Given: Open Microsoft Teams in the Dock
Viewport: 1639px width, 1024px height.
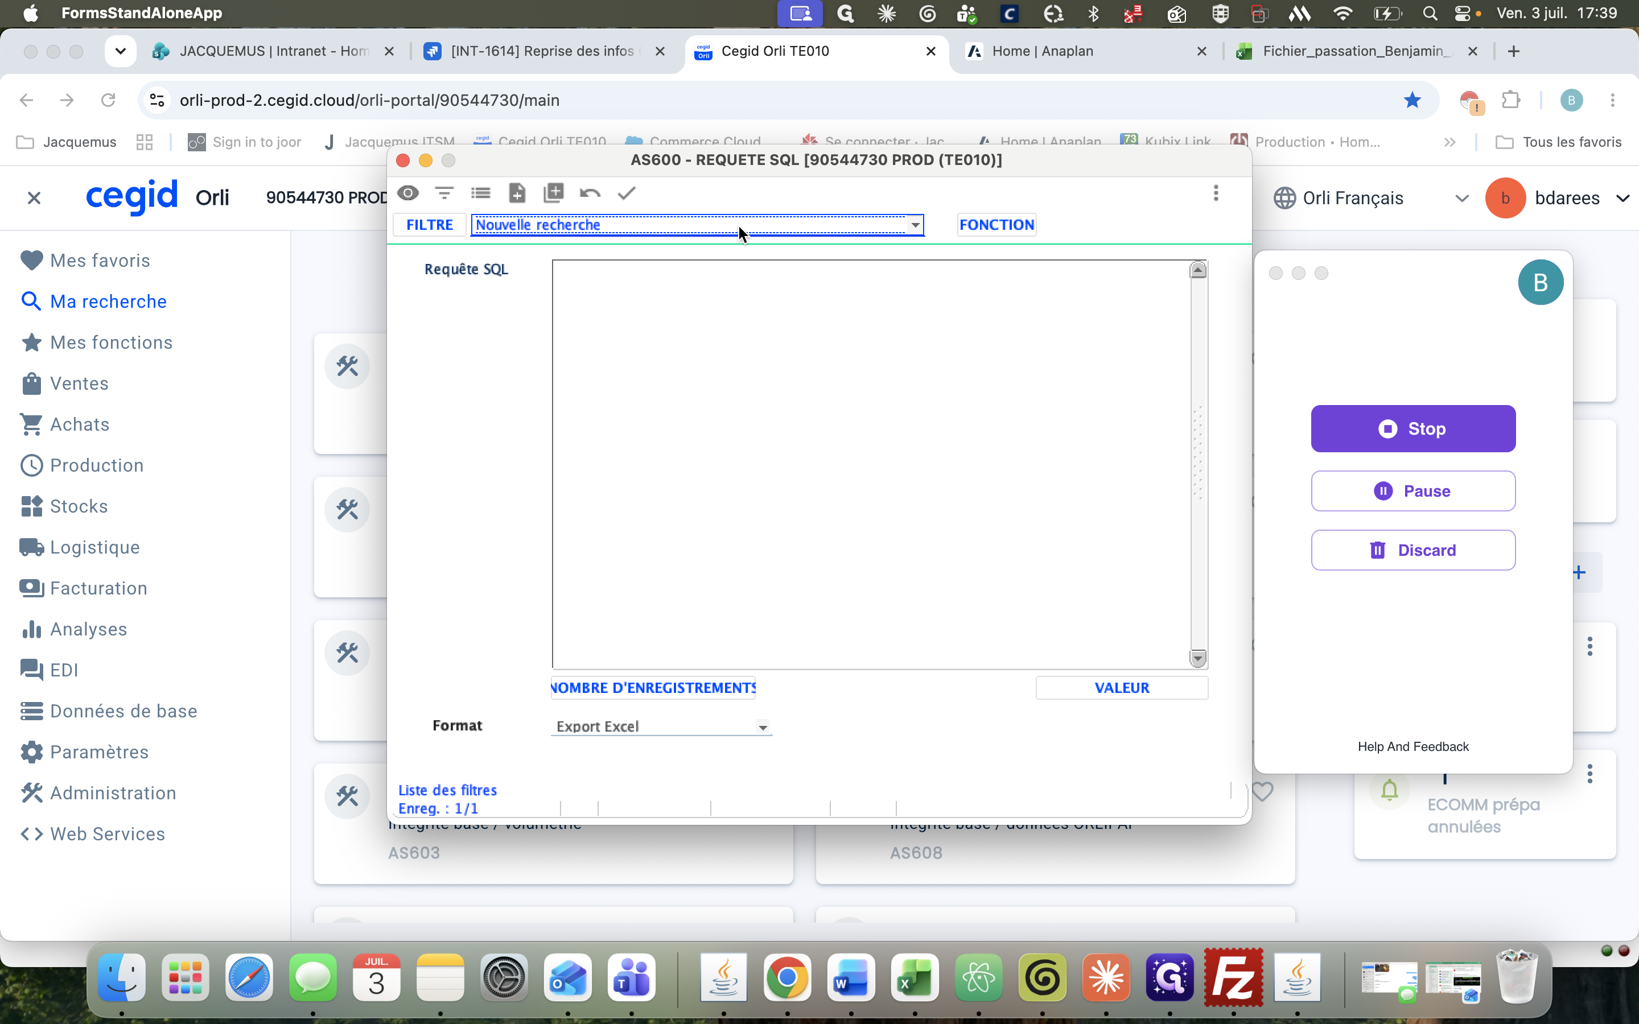Looking at the screenshot, I should pyautogui.click(x=631, y=978).
